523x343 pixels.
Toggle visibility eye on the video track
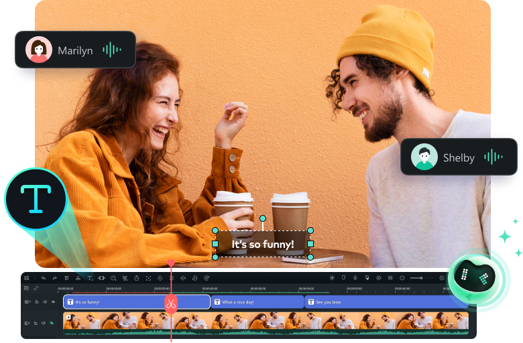click(53, 323)
